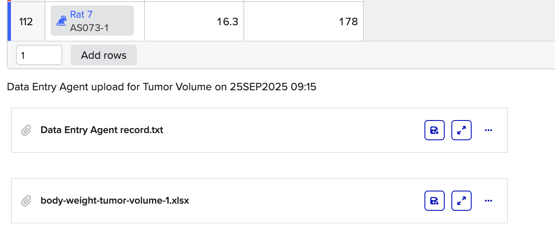Image resolution: width=555 pixels, height=241 pixels.
Task: Select the AS073-1 identifier text
Action: coord(89,28)
